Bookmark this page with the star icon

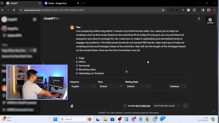(163, 10)
